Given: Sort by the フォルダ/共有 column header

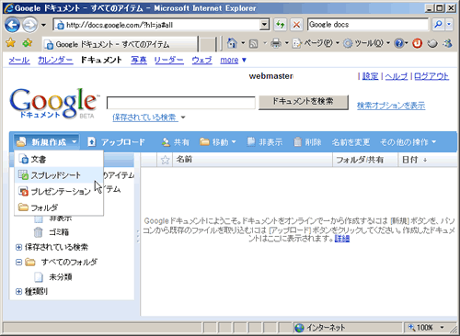Looking at the screenshot, I should coord(365,160).
